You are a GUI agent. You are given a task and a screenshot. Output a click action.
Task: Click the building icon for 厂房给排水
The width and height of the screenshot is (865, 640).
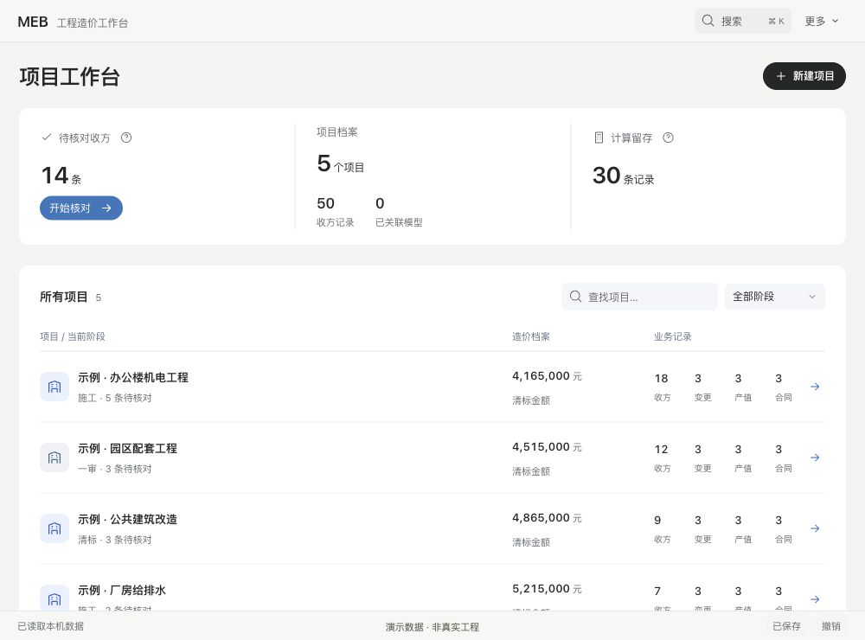54,599
